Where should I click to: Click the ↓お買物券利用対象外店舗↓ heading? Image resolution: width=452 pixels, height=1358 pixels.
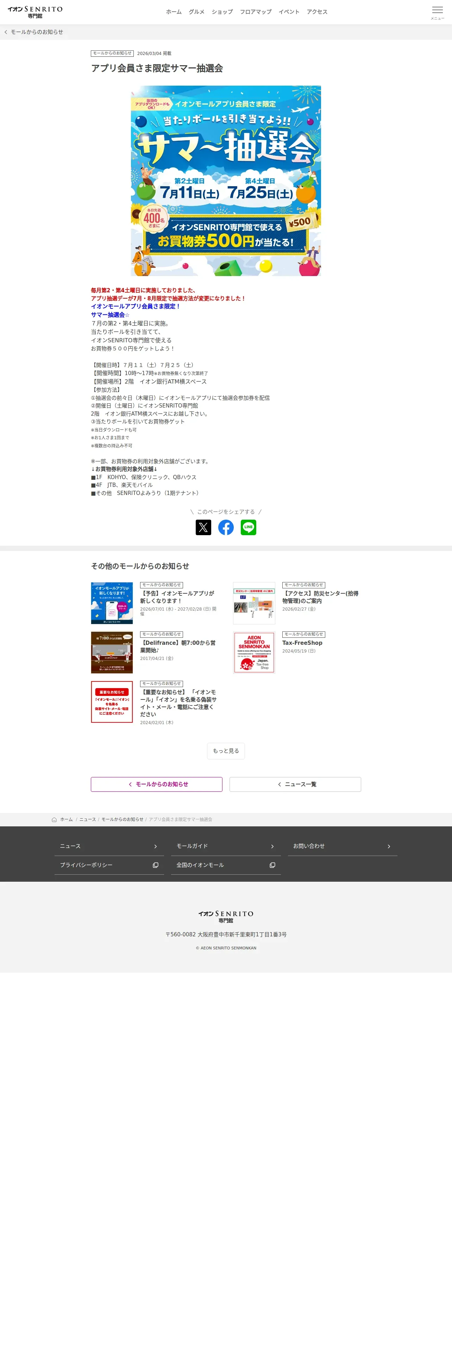tap(124, 469)
